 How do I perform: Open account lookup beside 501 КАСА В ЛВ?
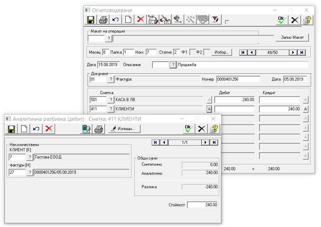110,100
